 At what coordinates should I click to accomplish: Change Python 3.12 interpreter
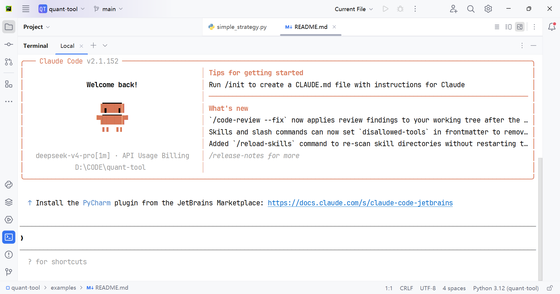coord(506,288)
